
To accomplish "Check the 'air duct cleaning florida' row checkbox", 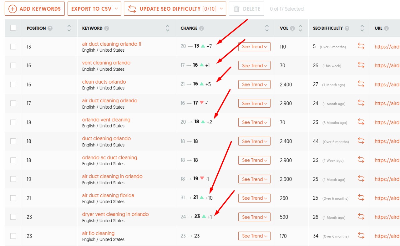I will (x=13, y=198).
